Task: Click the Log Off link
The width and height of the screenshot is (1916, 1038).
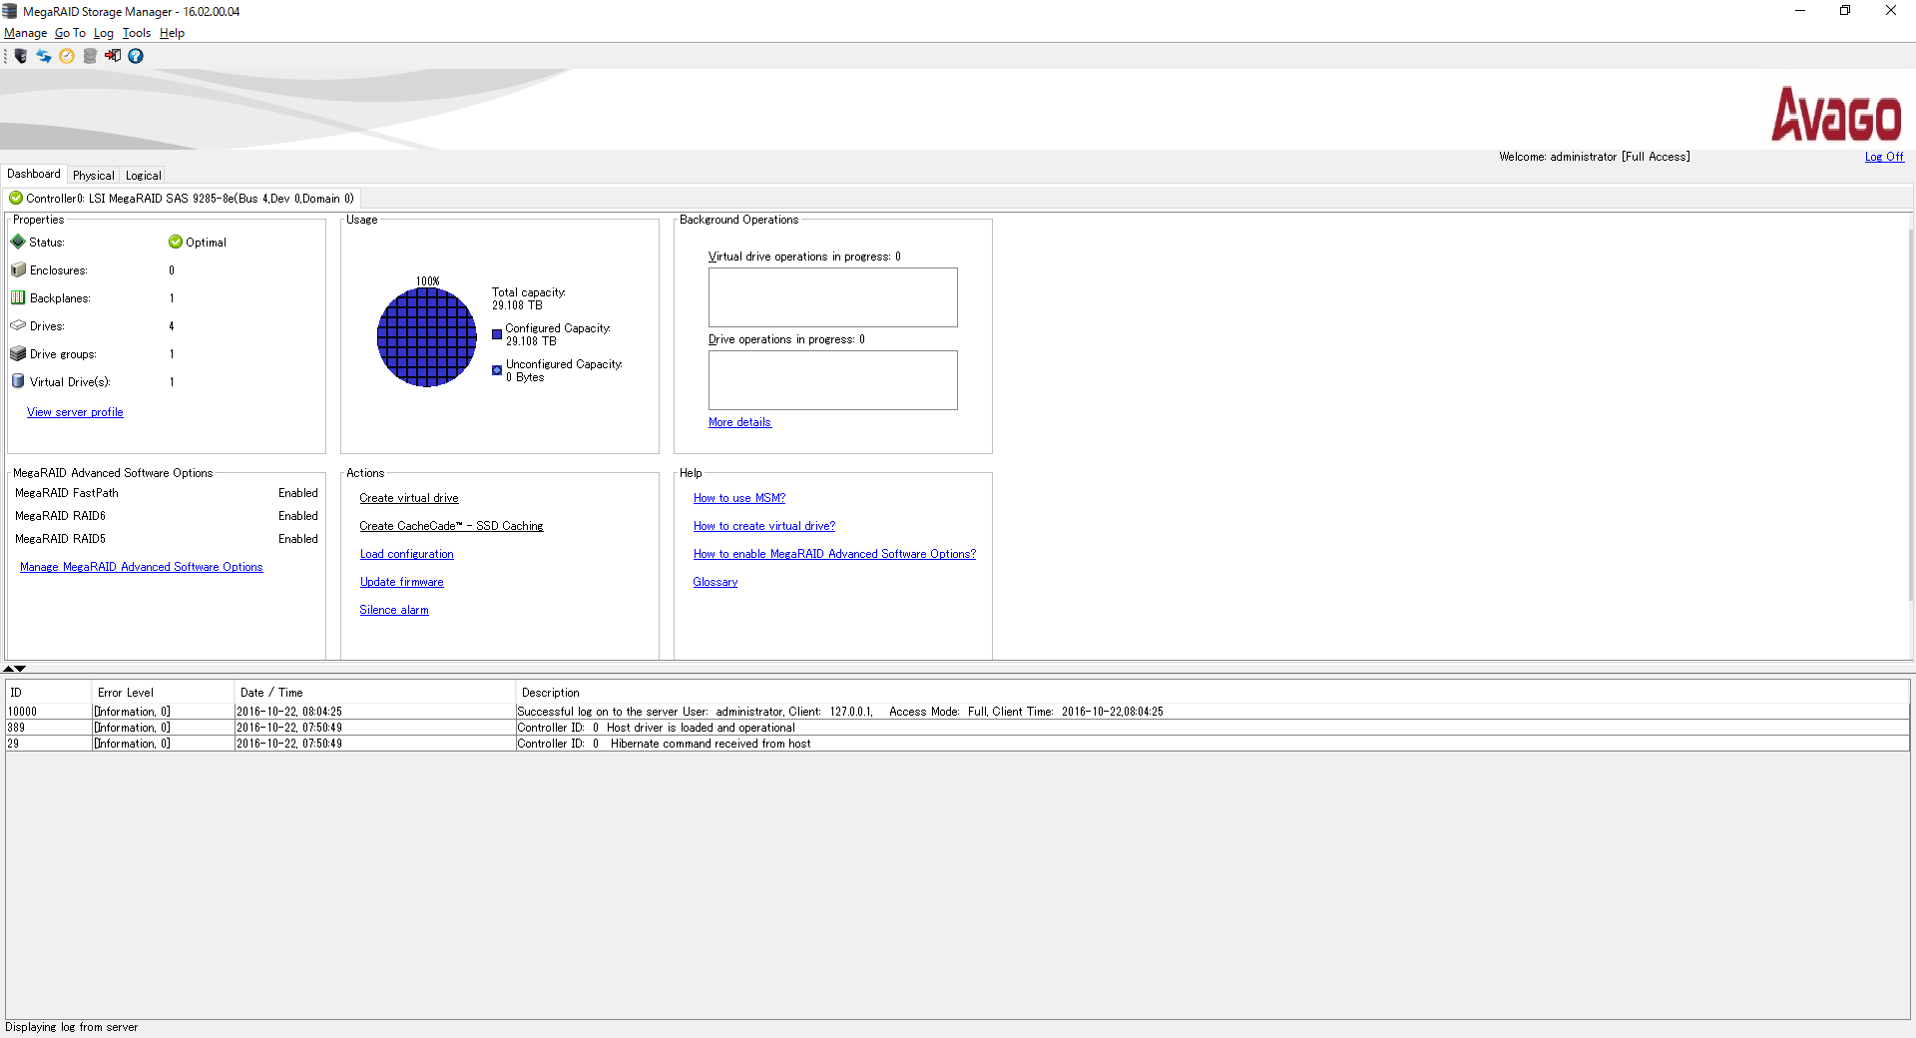Action: click(x=1884, y=157)
